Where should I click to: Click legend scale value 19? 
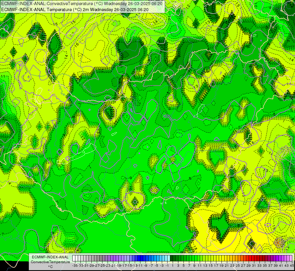click(x=221, y=266)
